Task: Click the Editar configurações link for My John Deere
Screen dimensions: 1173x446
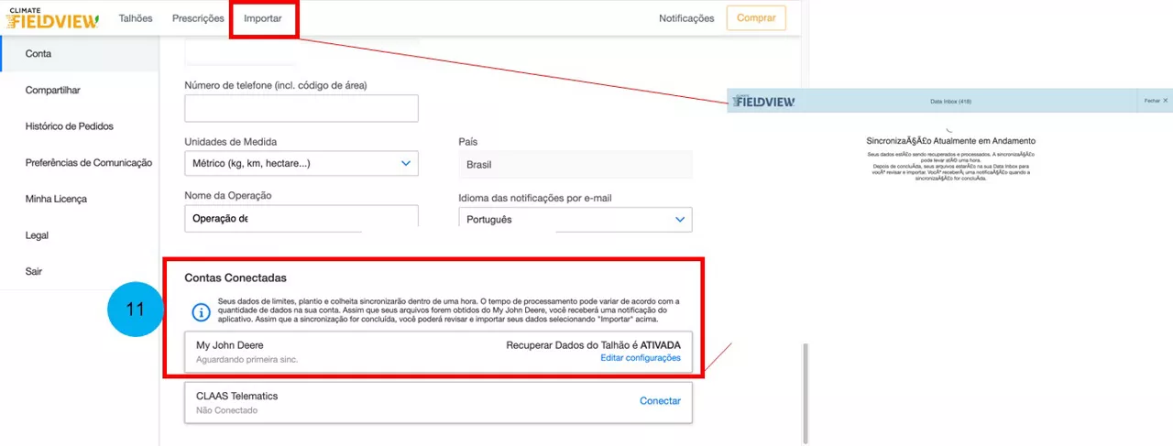Action: [x=640, y=358]
